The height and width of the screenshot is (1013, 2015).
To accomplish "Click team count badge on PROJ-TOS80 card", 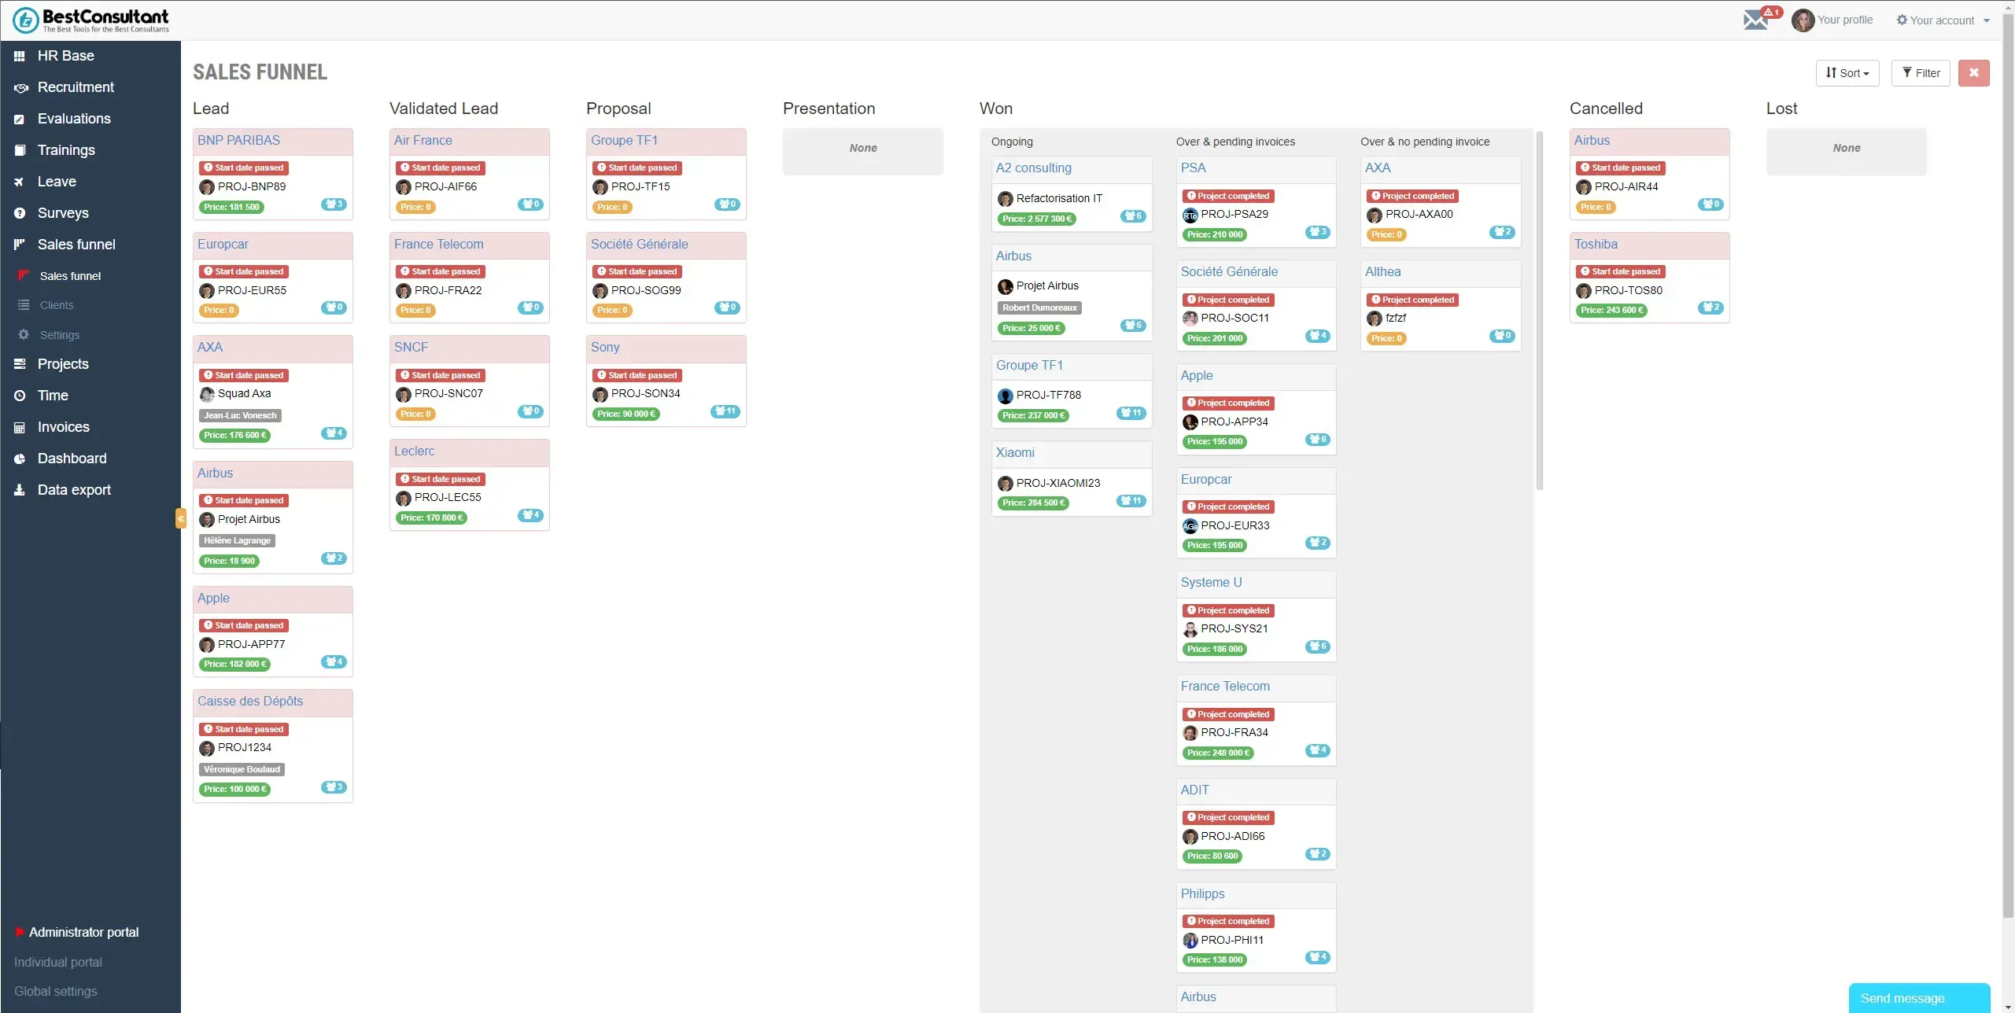I will (1711, 308).
